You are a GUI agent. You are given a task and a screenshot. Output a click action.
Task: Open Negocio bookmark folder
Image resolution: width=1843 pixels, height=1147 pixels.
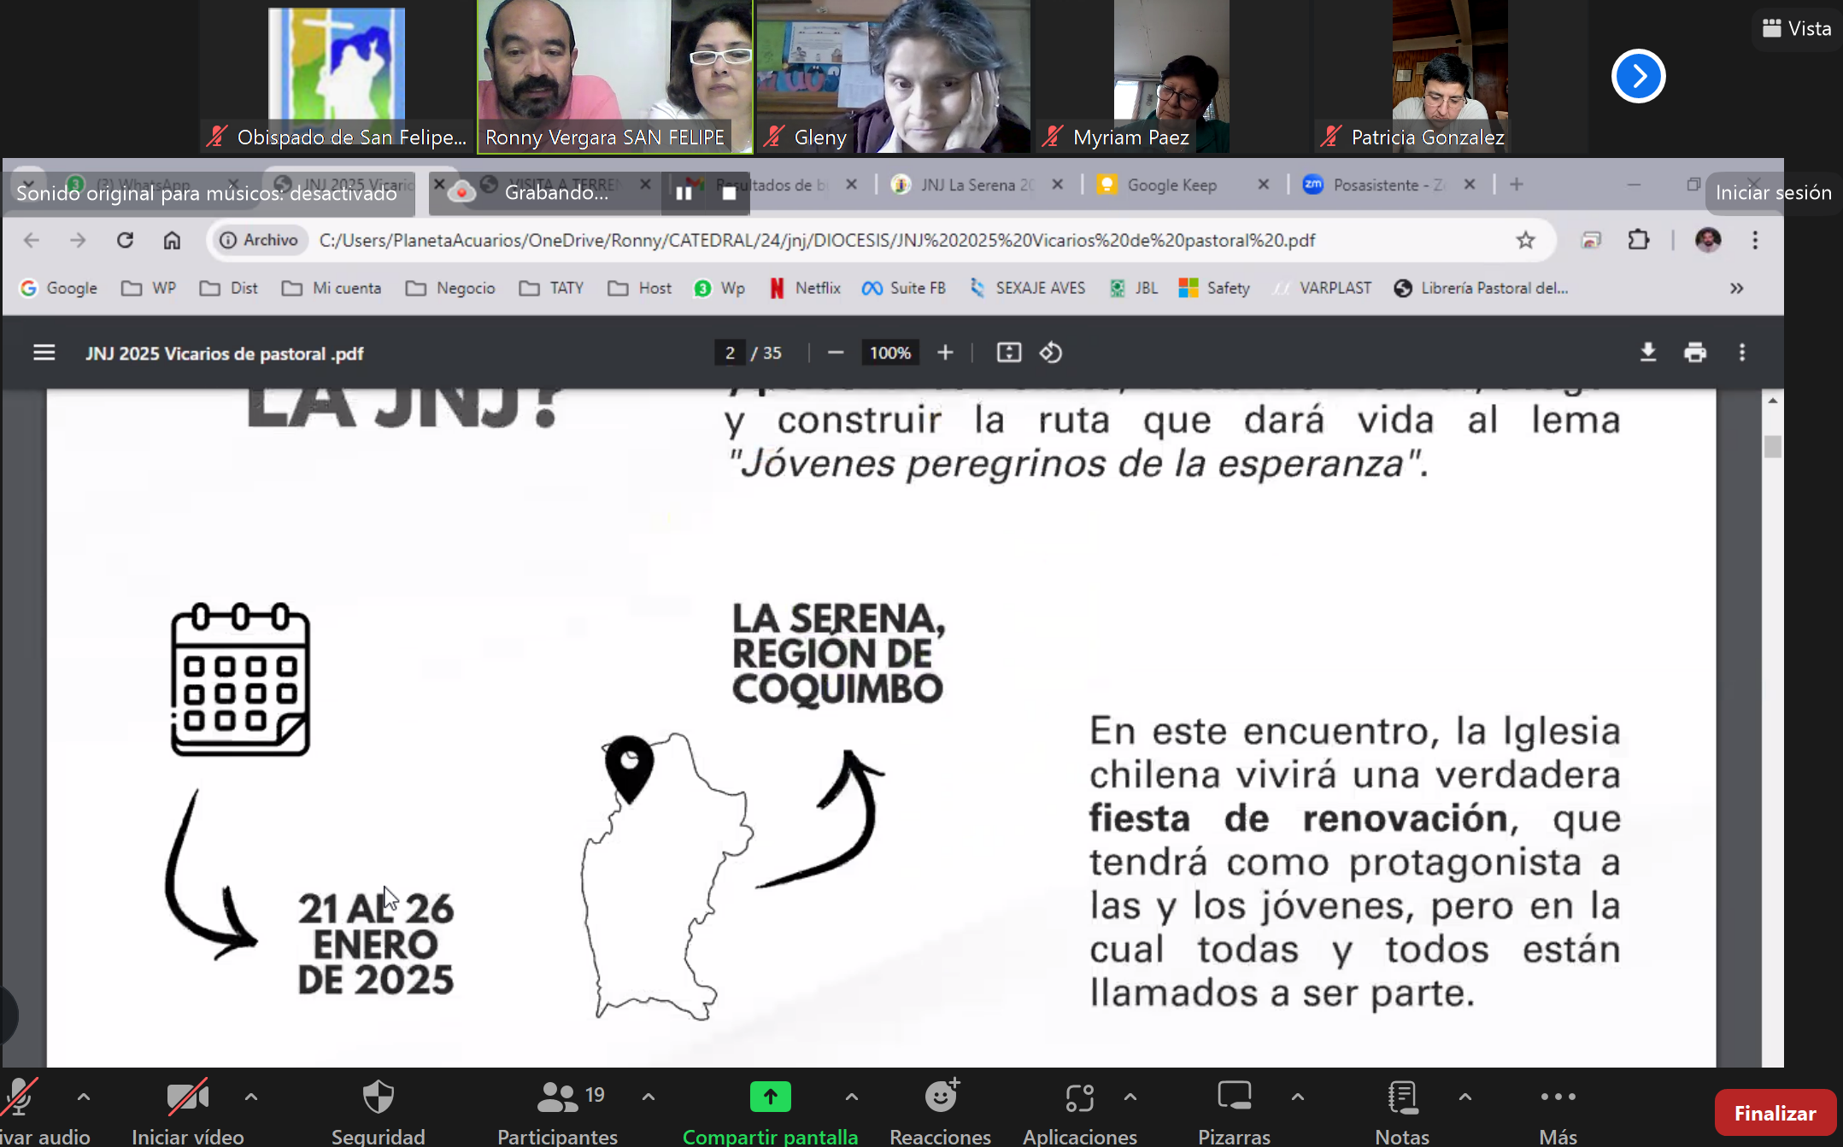[x=450, y=288]
